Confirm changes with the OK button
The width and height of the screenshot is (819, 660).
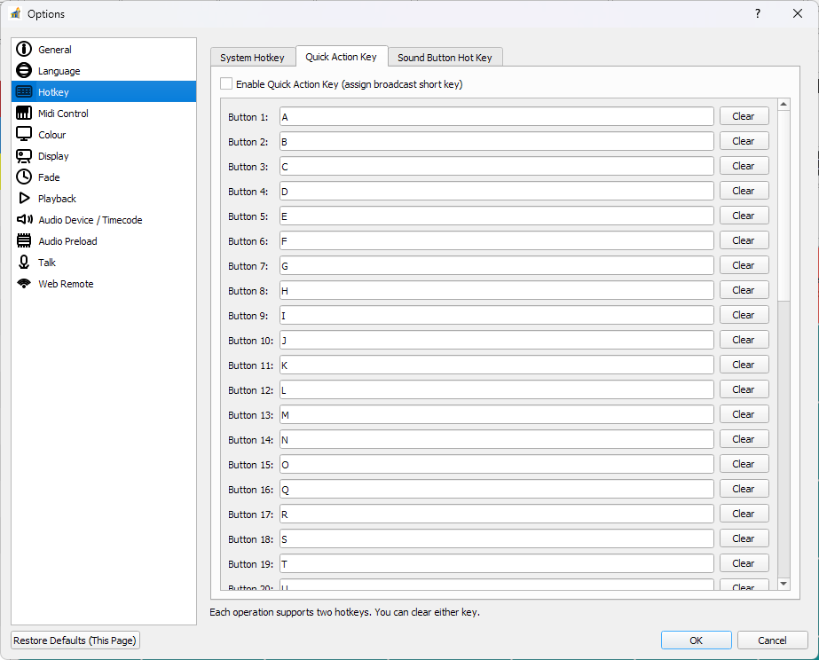coord(696,640)
